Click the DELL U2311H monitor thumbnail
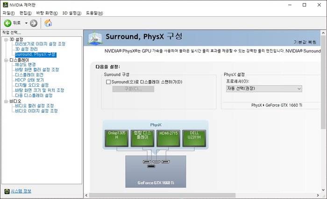Image resolution: width=327 pixels, height=199 pixels. point(194,138)
